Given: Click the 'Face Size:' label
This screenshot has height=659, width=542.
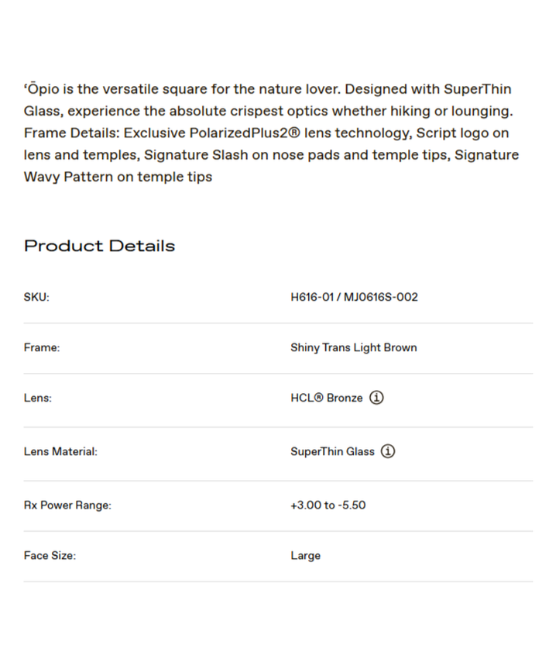Looking at the screenshot, I should (x=50, y=555).
